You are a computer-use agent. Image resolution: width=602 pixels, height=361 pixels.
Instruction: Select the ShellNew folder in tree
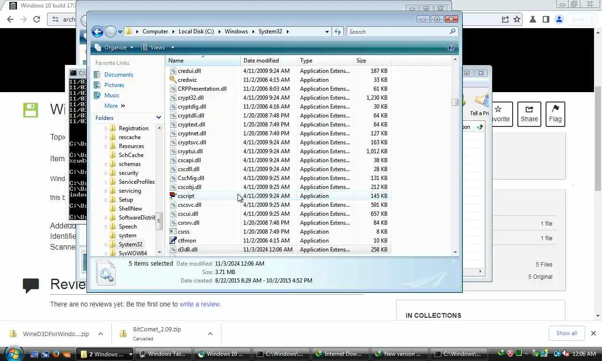click(x=130, y=209)
